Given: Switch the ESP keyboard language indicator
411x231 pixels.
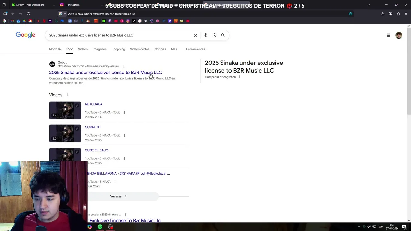Looking at the screenshot, I should pos(380,227).
